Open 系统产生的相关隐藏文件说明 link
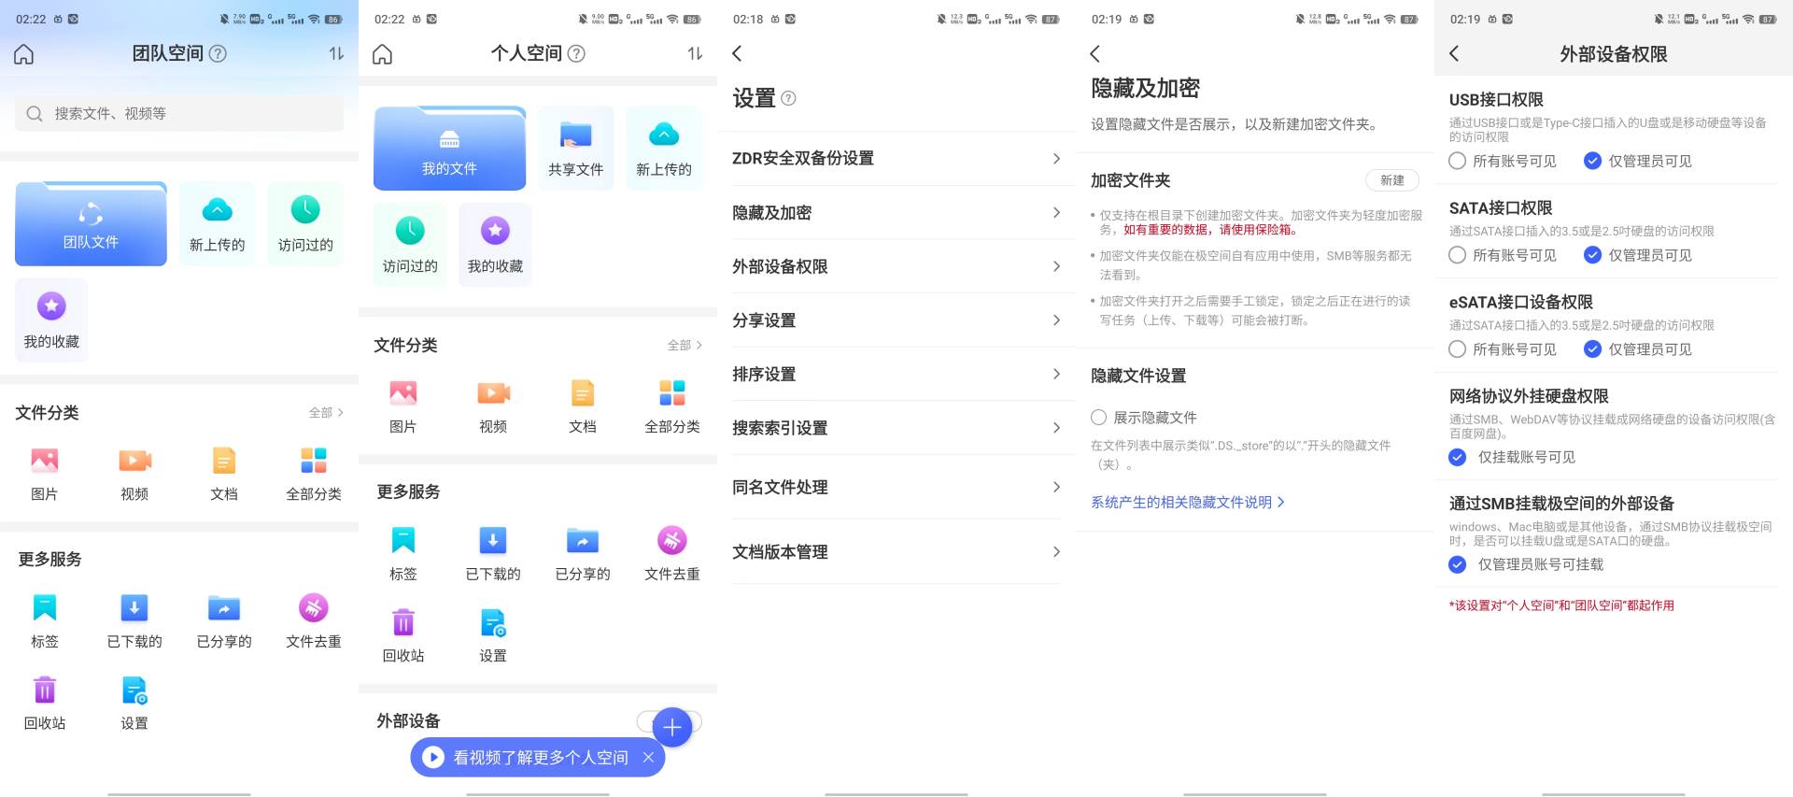The height and width of the screenshot is (797, 1793). (1188, 502)
